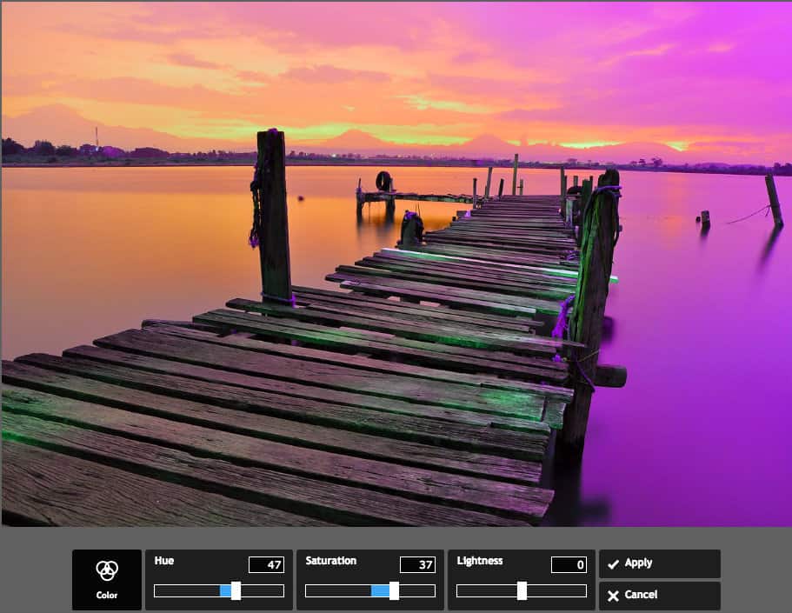Click the far right of Saturation slider track
This screenshot has width=792, height=613.
(x=433, y=591)
